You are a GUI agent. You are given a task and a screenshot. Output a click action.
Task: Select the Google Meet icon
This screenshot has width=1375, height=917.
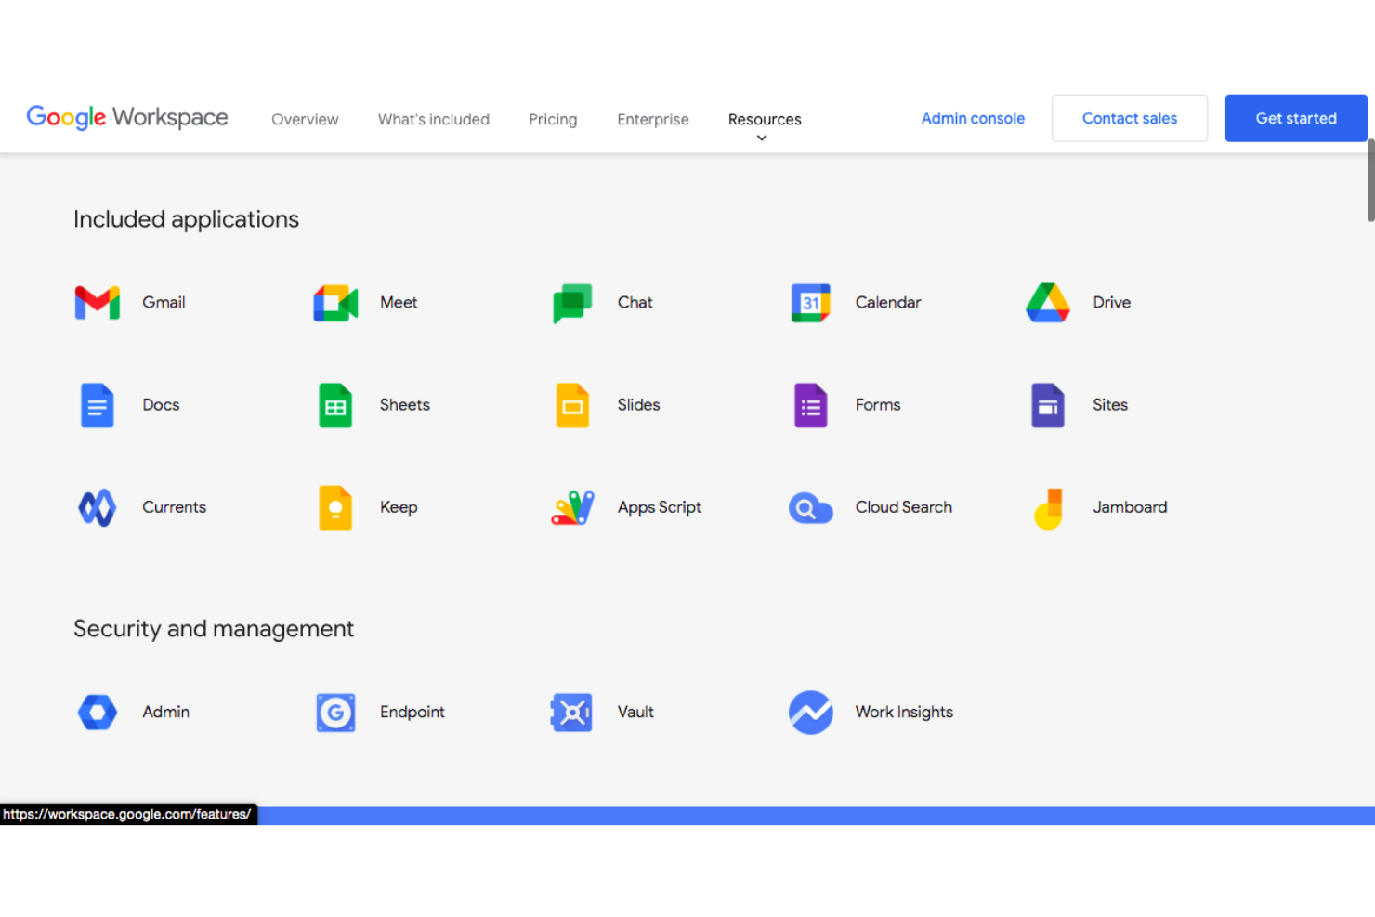[x=334, y=302]
